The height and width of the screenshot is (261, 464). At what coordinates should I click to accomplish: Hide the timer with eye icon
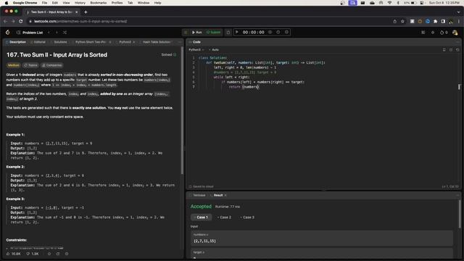[270, 32]
